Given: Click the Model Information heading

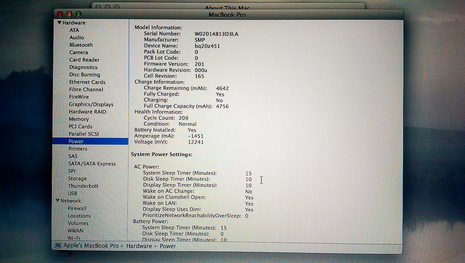Looking at the screenshot, I should tap(158, 27).
